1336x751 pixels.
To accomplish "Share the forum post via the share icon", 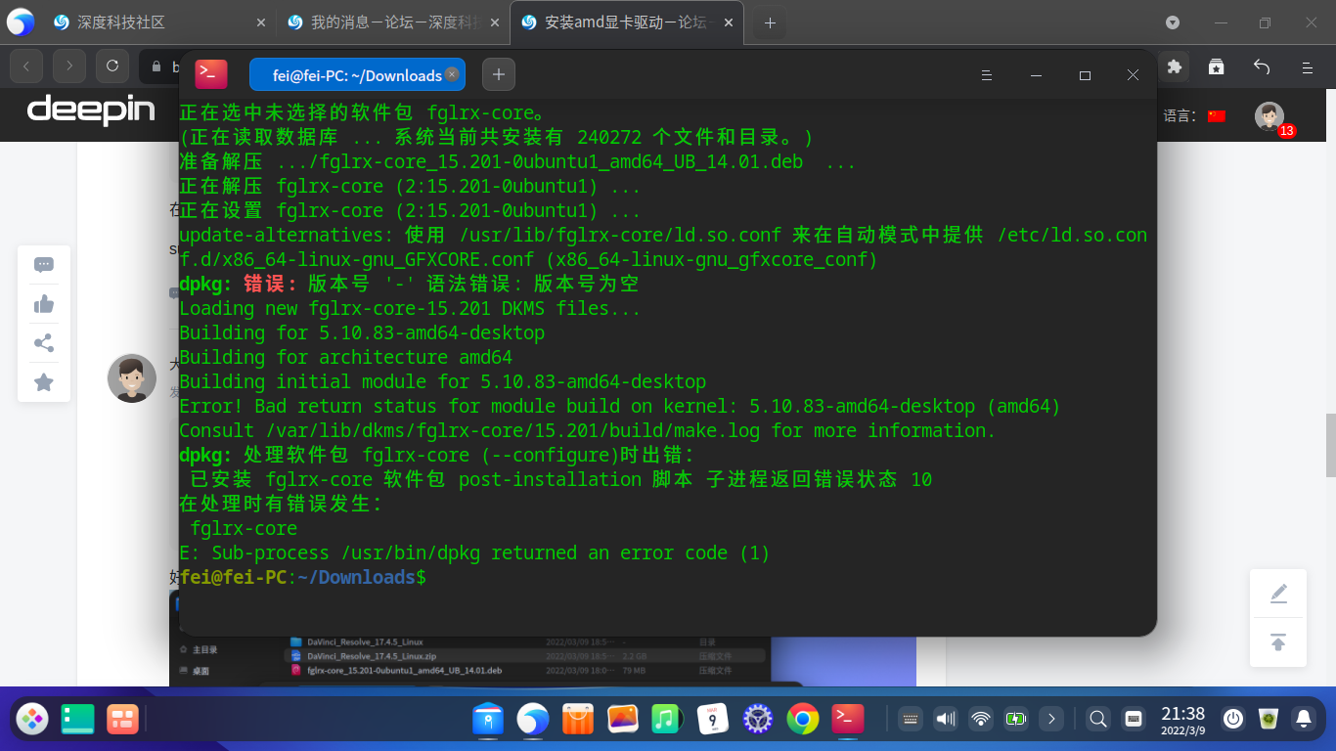I will click(x=43, y=343).
